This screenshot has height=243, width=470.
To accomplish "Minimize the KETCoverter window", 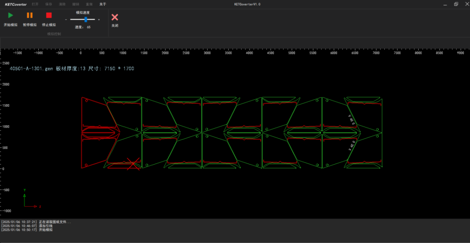I will coord(445,4).
